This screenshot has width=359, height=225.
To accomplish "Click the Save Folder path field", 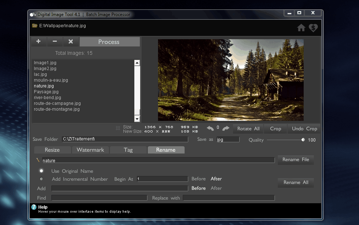I will click(125, 139).
